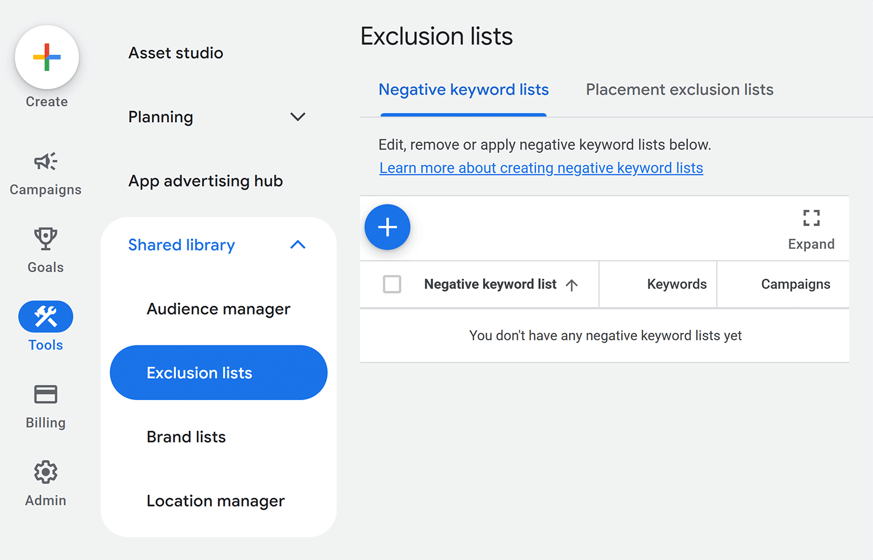Click the Admin label in sidebar
The image size is (873, 560).
45,501
